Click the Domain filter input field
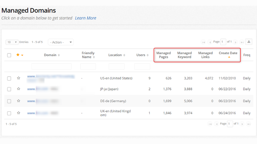 pos(51,67)
